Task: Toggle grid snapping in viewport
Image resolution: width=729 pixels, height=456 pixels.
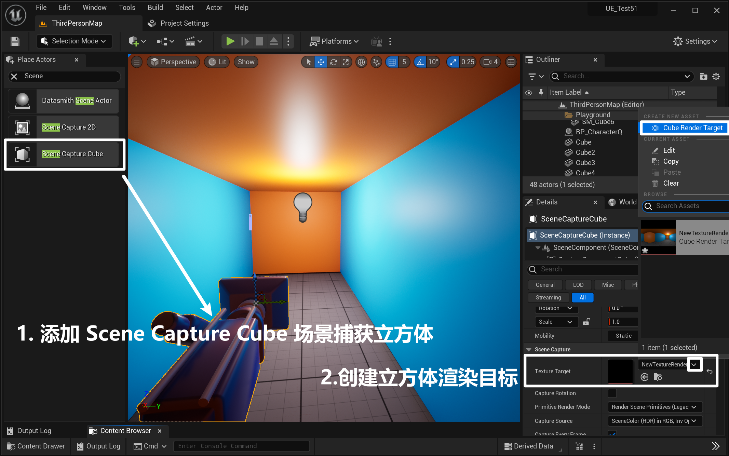Action: 392,62
